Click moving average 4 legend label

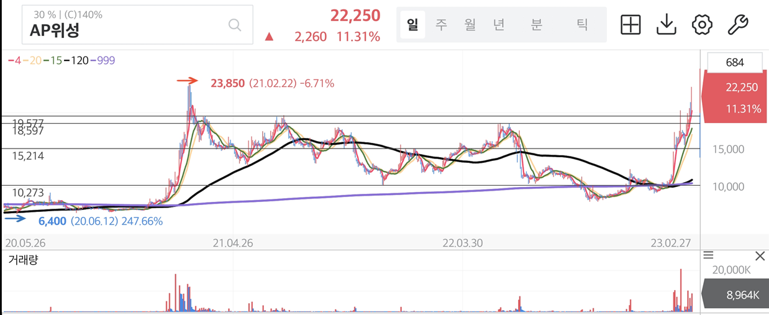click(x=14, y=60)
